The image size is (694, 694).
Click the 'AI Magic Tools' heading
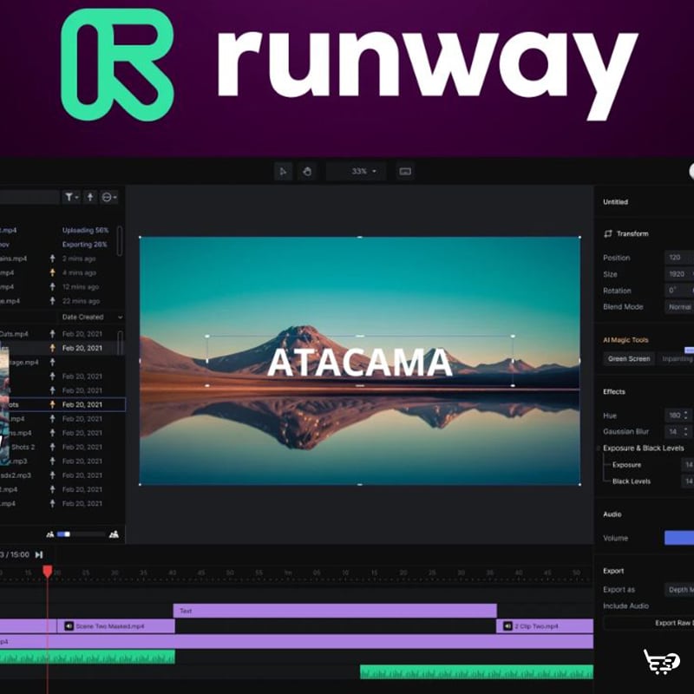click(625, 340)
